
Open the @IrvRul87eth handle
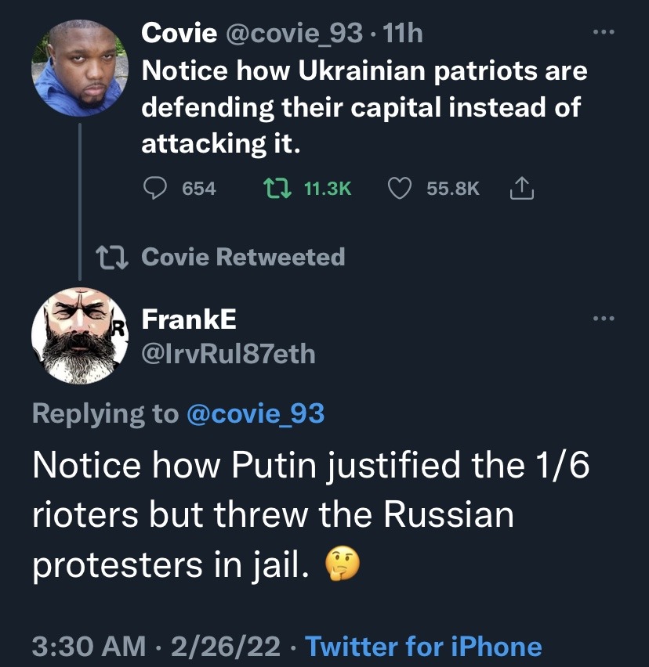coord(228,354)
